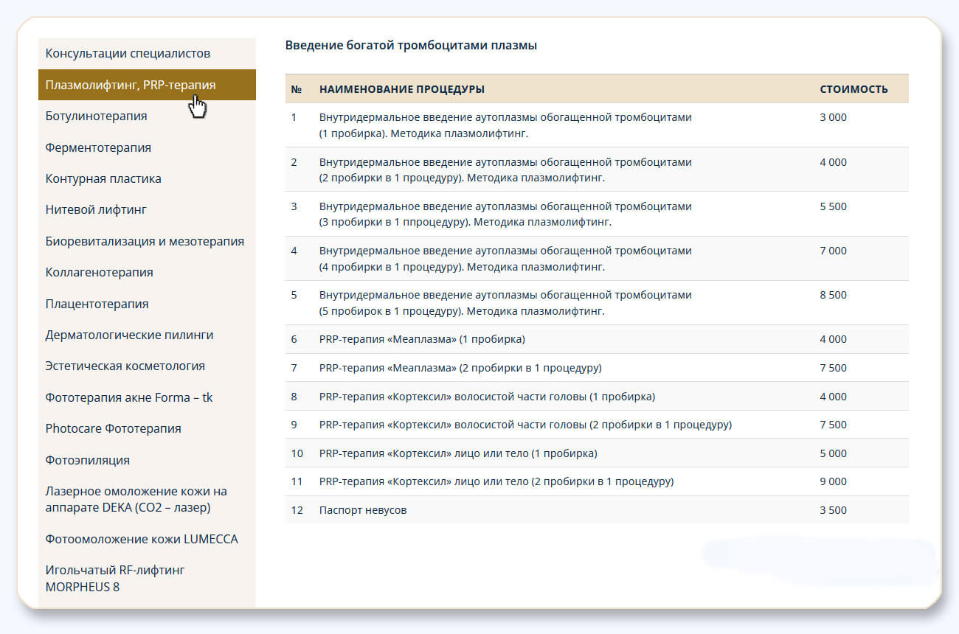Viewport: 959px width, 634px height.
Task: Open Дерматологические пилинги category
Action: [129, 335]
